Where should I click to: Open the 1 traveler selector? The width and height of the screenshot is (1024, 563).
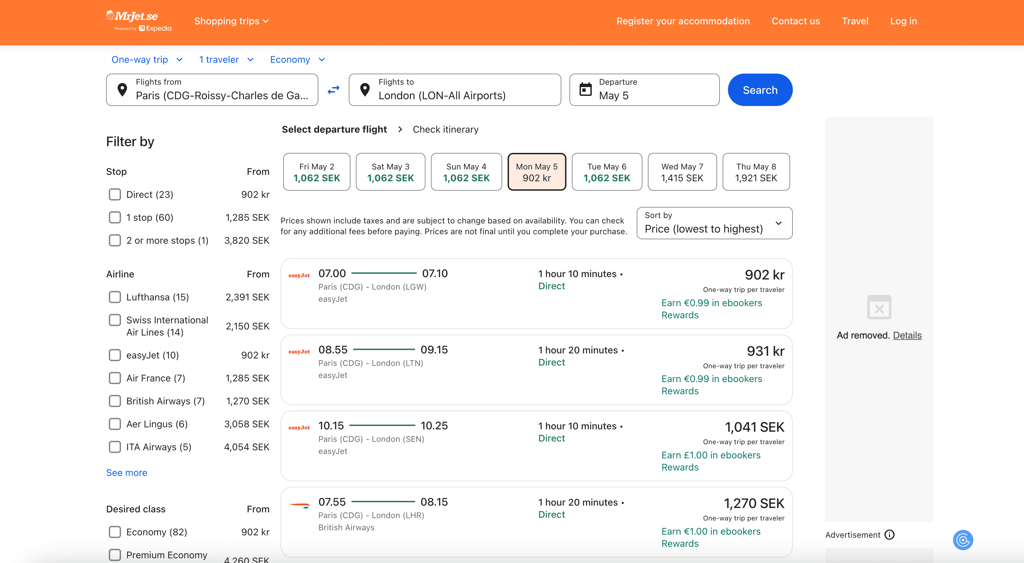tap(226, 59)
